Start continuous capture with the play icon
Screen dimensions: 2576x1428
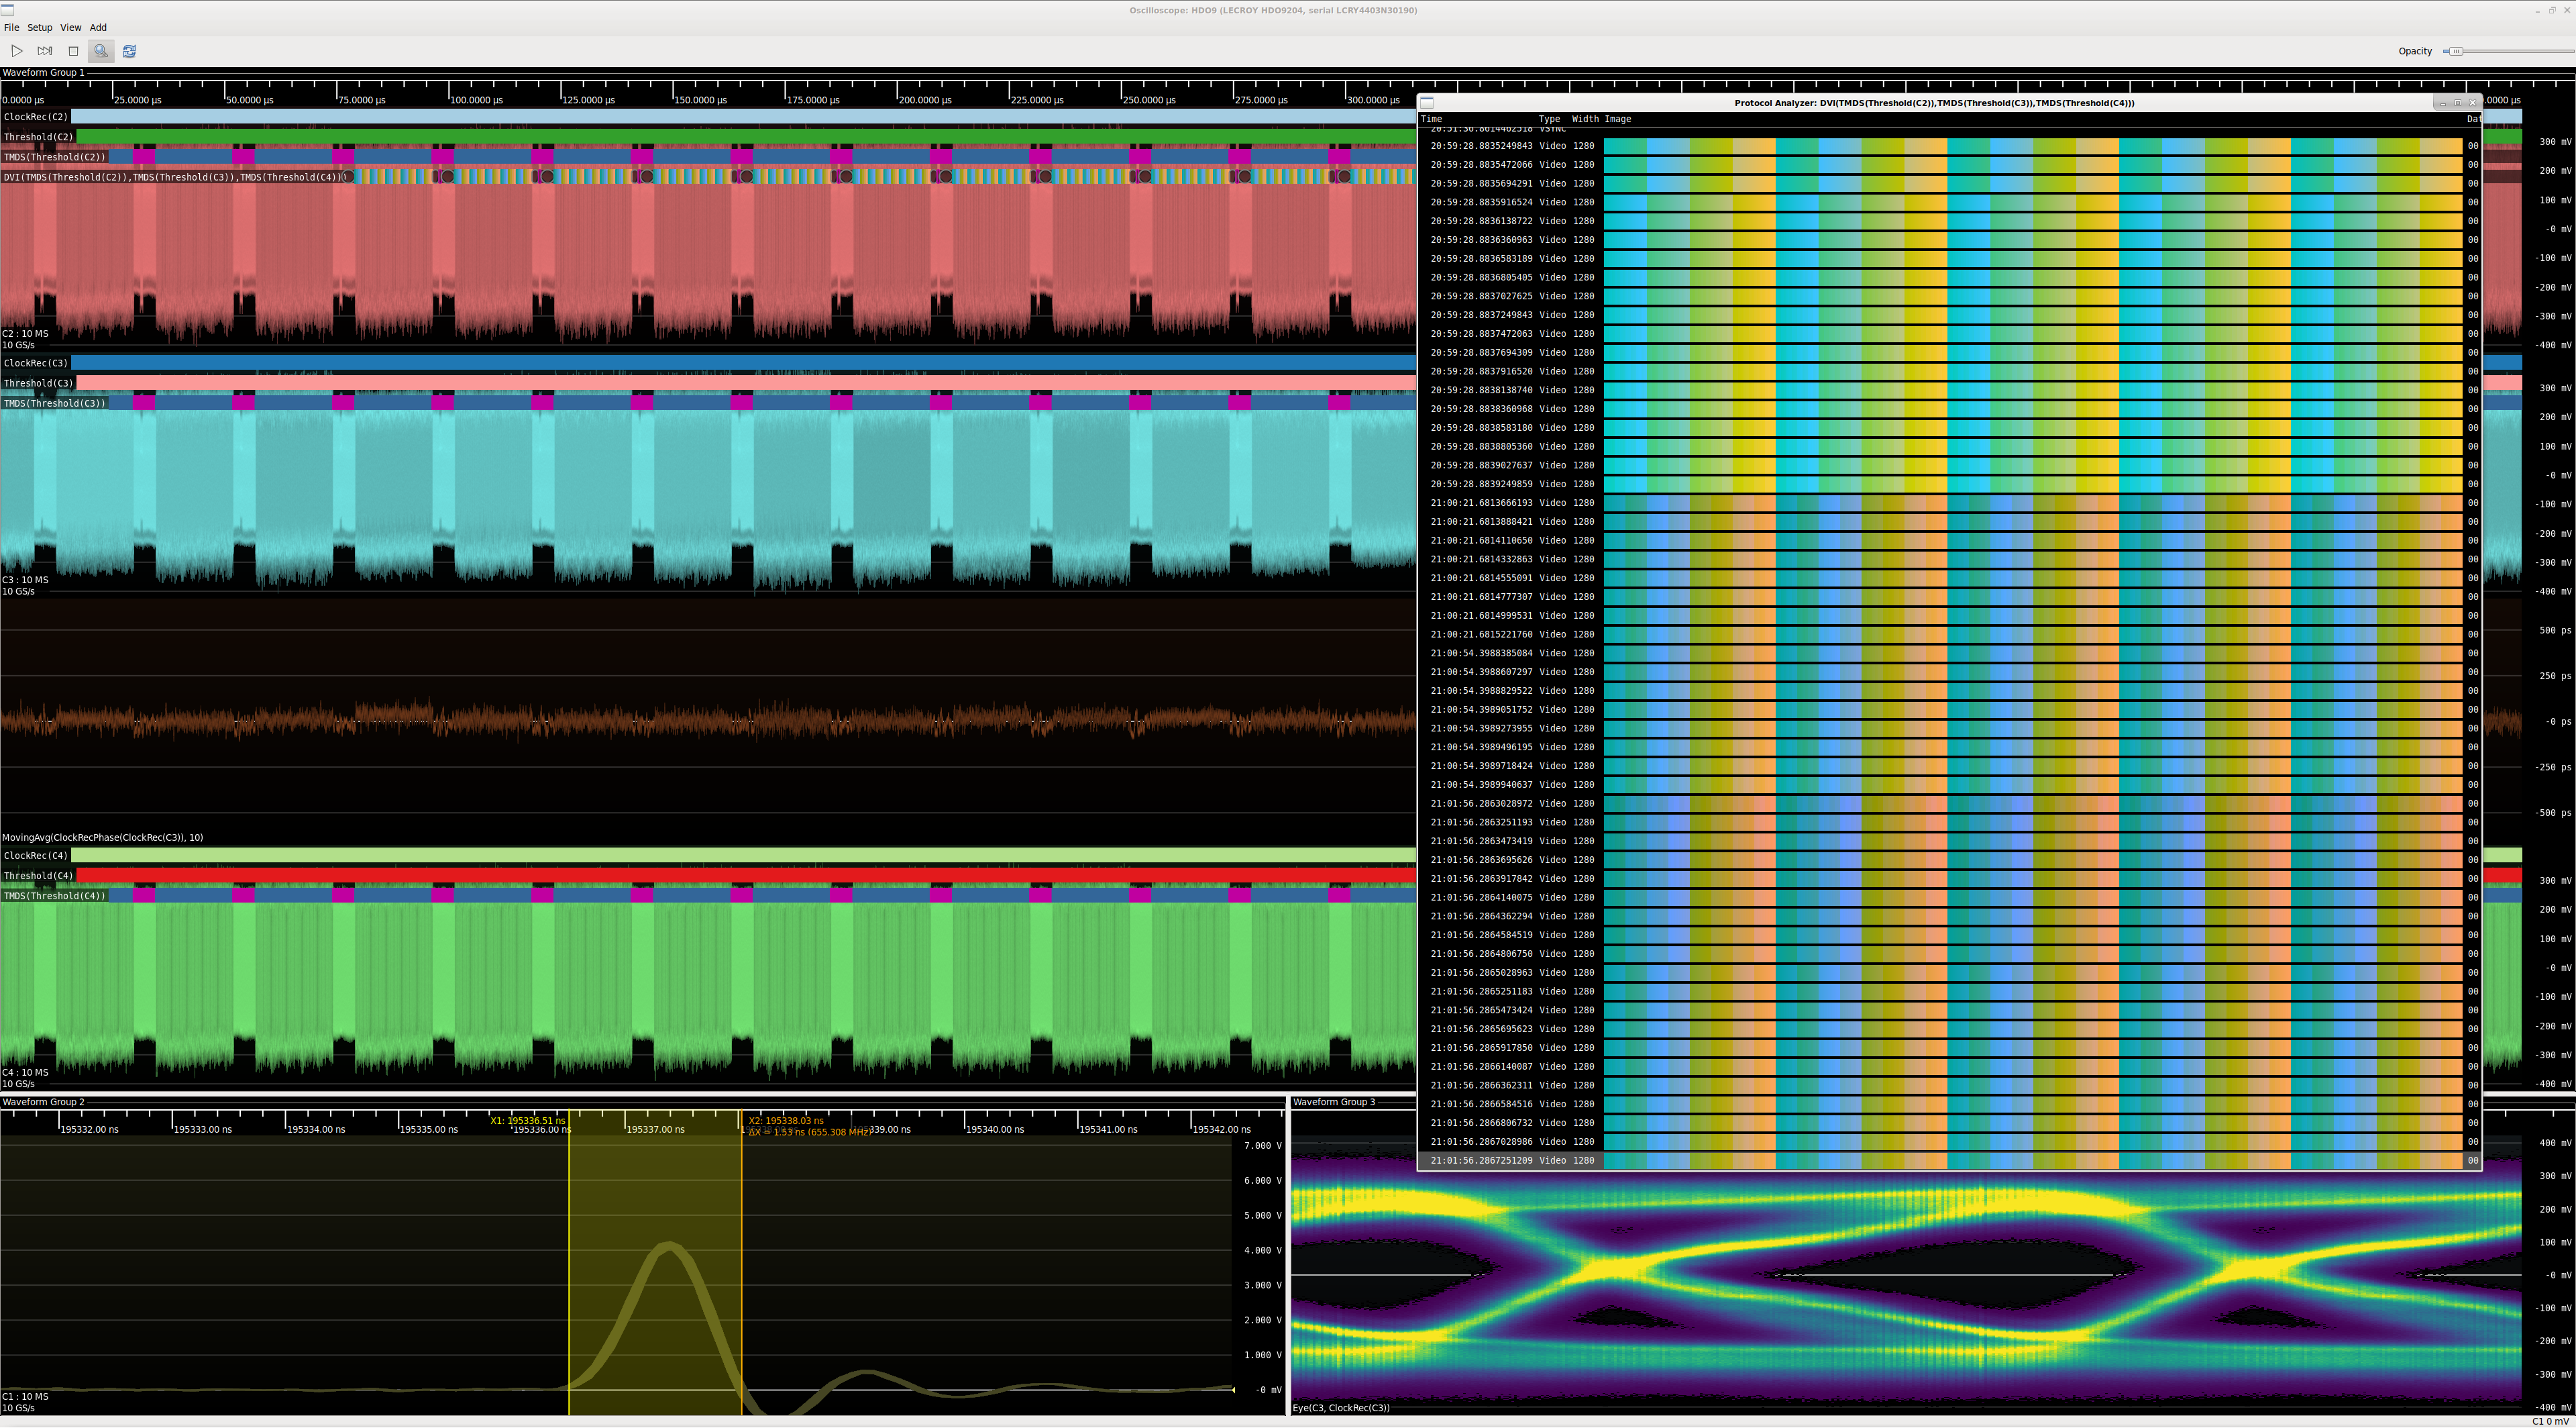point(17,51)
